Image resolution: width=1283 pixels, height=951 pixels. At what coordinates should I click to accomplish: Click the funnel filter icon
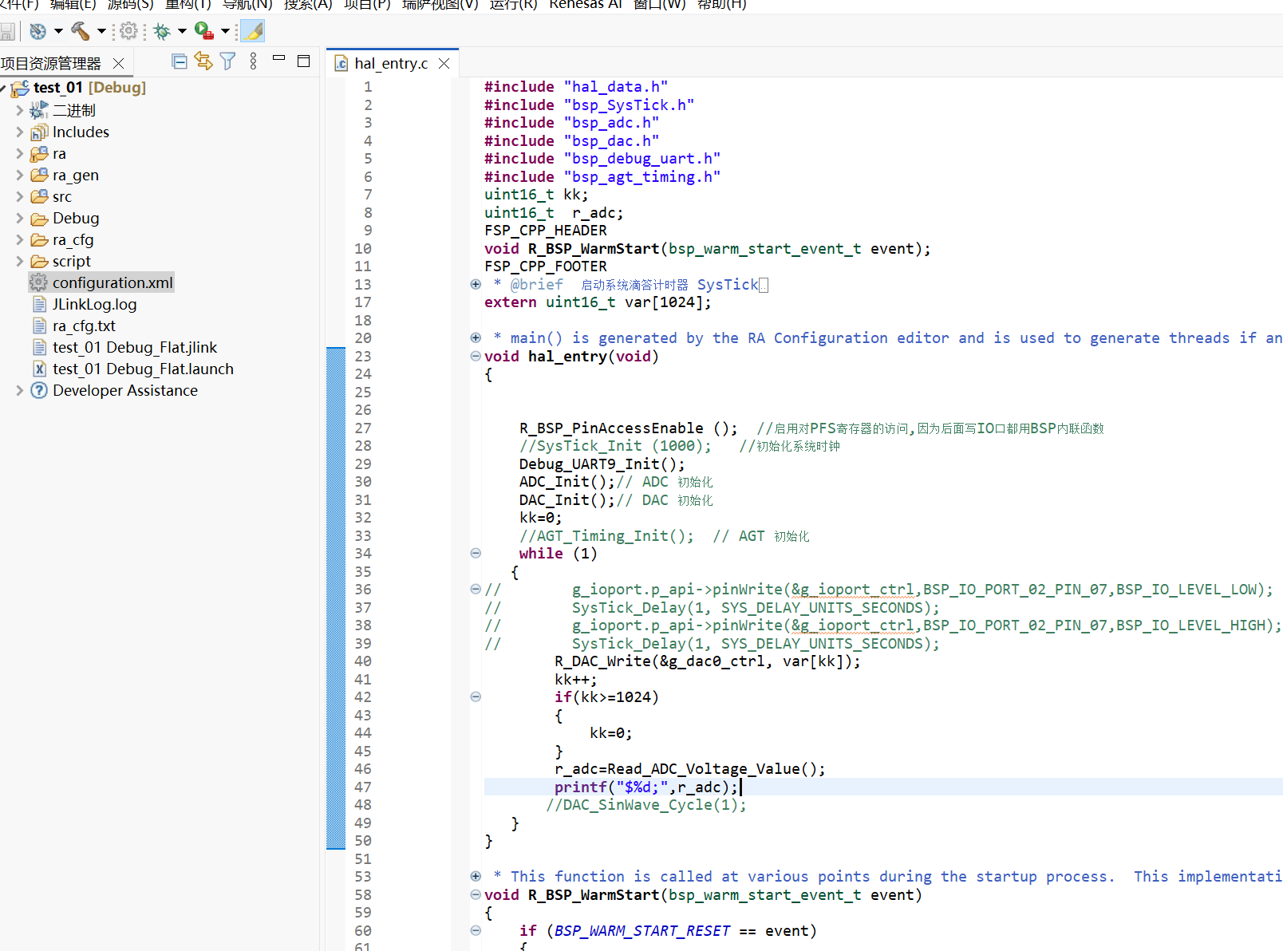tap(227, 61)
